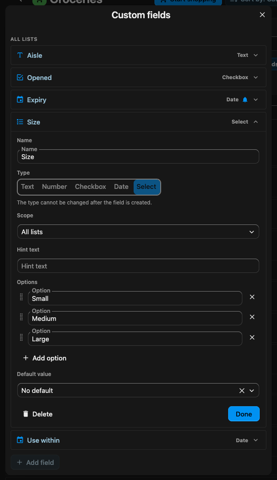
Task: Click the Aisle field name
Action: click(35, 56)
